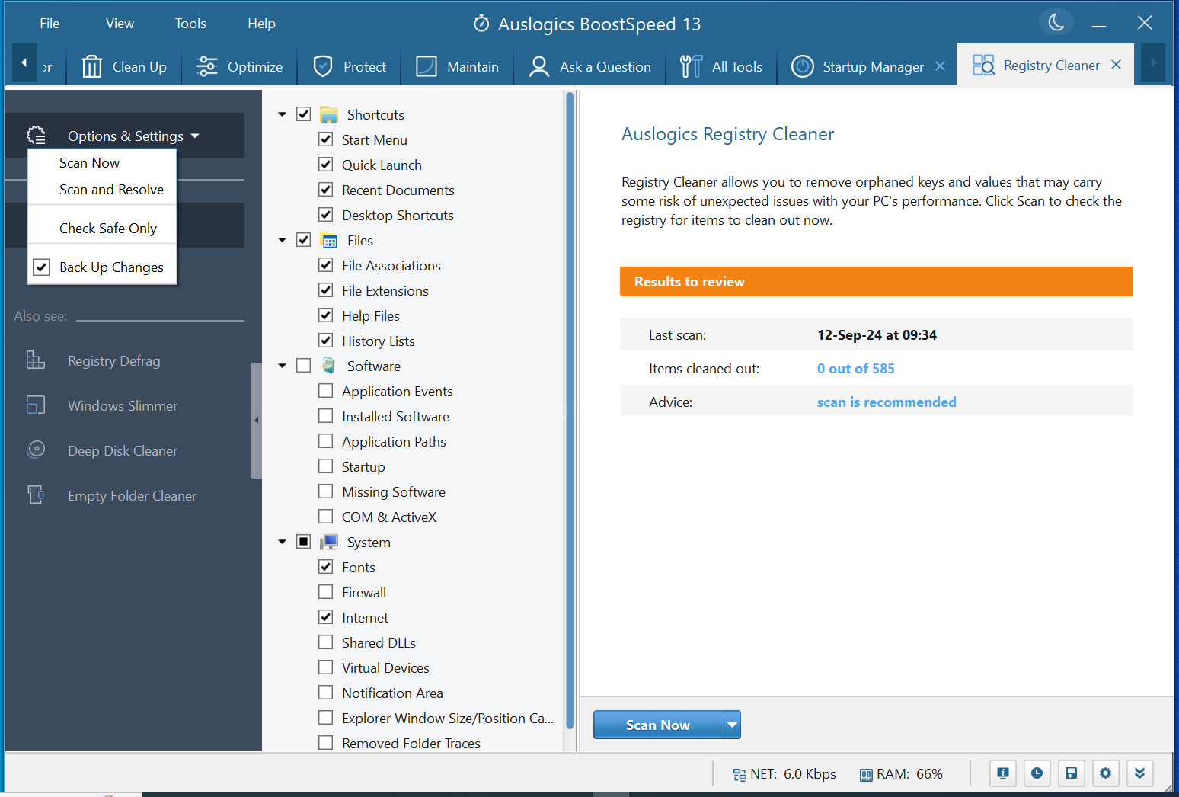The width and height of the screenshot is (1179, 797).
Task: Uncheck the Start Menu checkbox
Action: pos(325,139)
